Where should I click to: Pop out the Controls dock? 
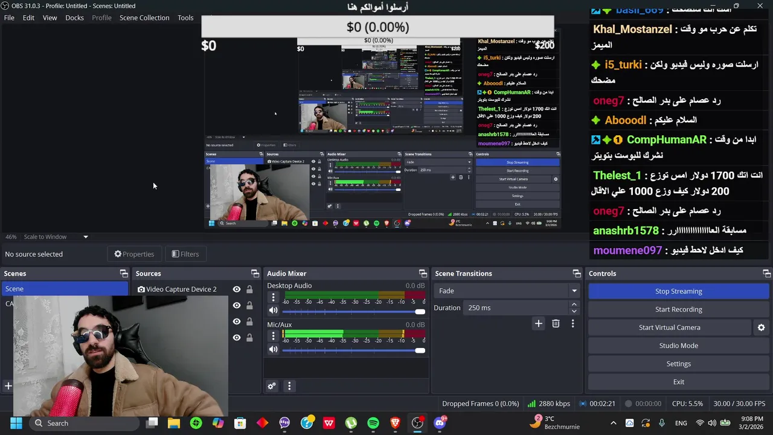pos(766,274)
